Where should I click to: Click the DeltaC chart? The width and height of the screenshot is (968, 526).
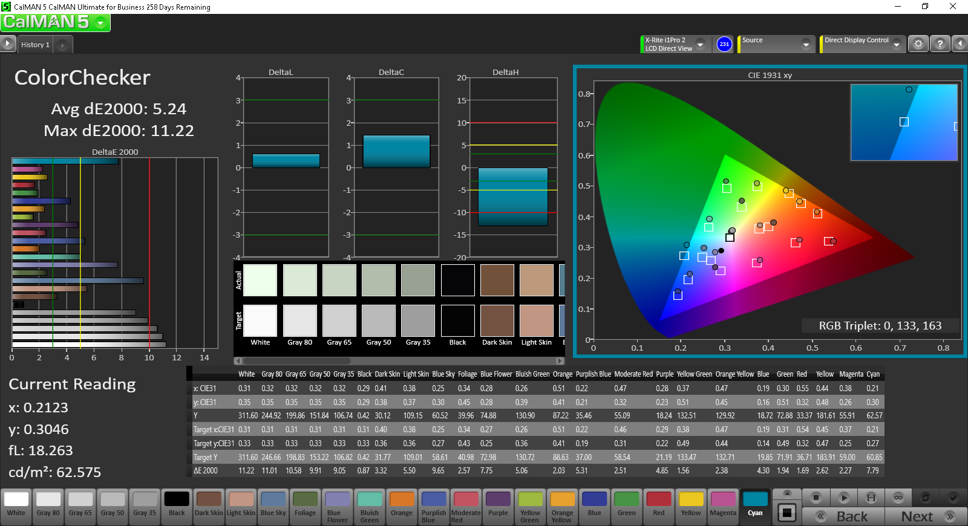tap(396, 167)
